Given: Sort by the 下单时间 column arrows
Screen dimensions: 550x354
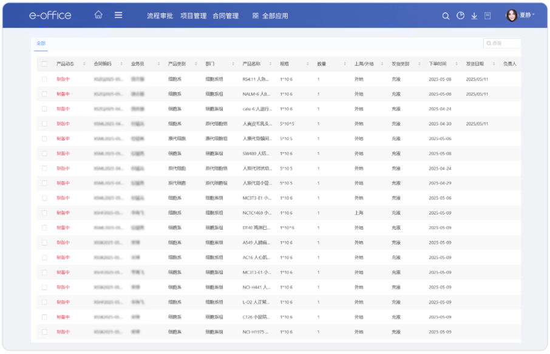Looking at the screenshot, I should click(x=457, y=64).
